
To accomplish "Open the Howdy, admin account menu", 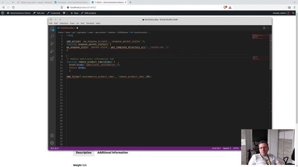I will click(x=281, y=13).
